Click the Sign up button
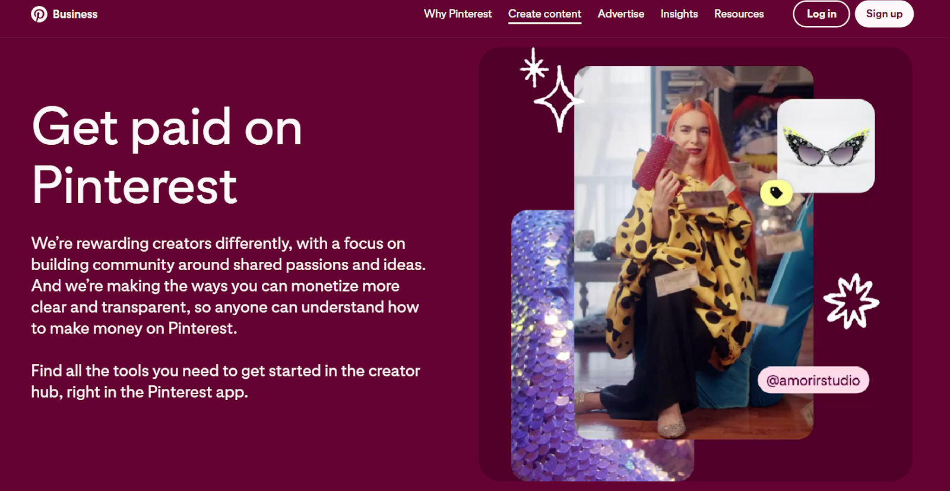This screenshot has width=950, height=491. point(884,14)
